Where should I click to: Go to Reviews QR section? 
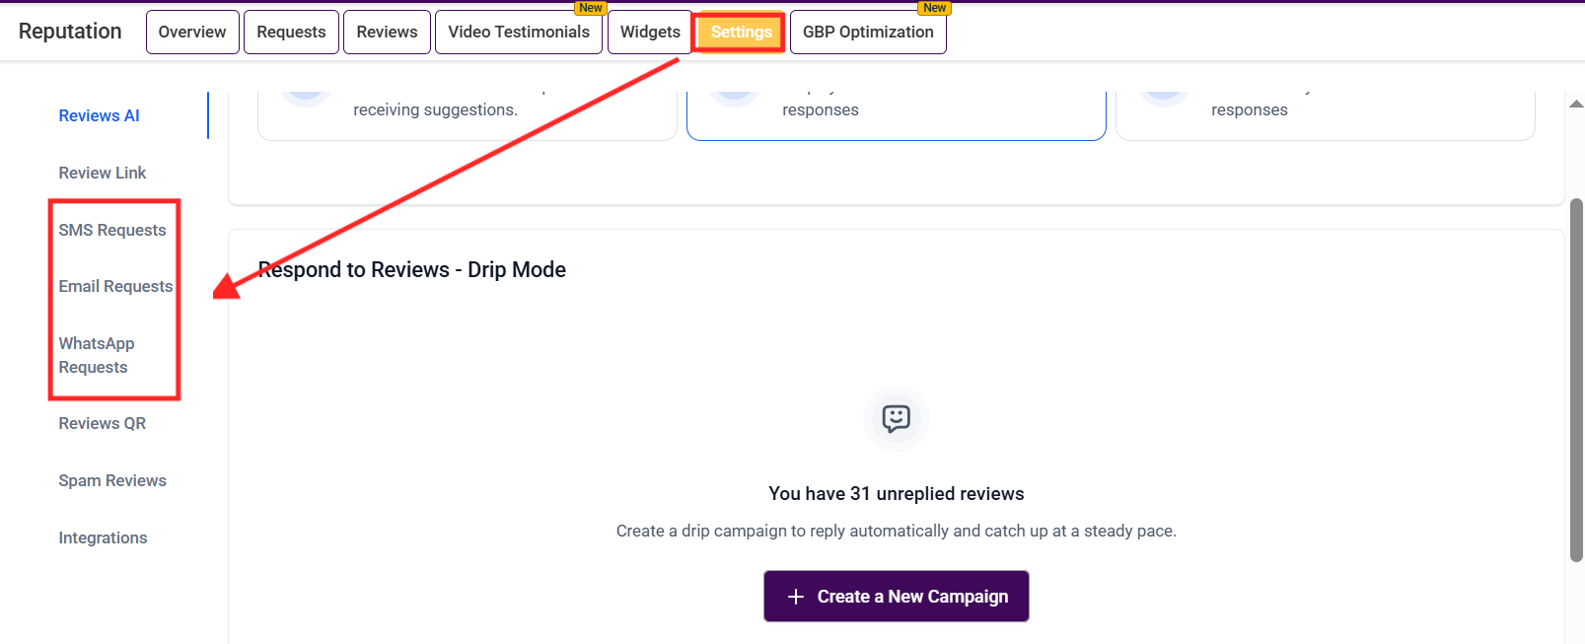pos(103,423)
